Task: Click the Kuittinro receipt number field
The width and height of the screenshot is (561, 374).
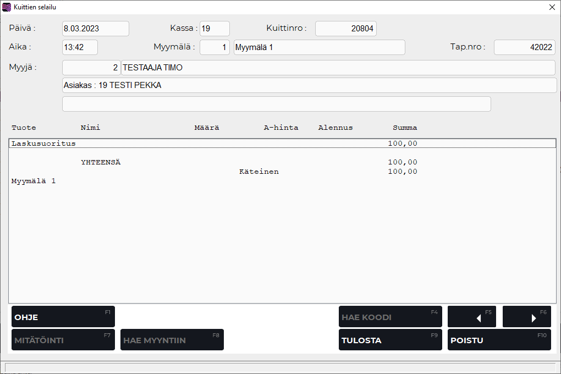Action: 345,29
